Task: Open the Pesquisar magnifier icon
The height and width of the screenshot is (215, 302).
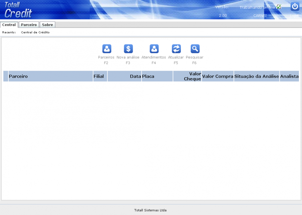Action: [195, 49]
